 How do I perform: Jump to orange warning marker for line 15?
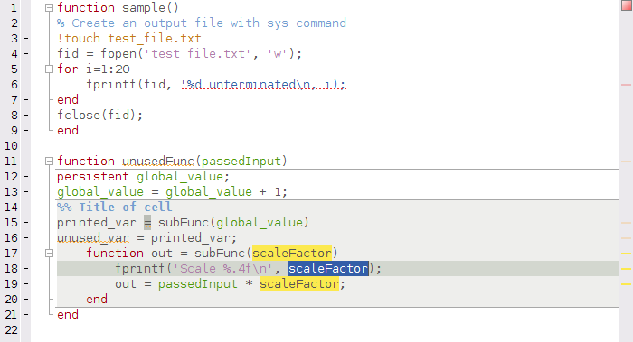(x=626, y=223)
